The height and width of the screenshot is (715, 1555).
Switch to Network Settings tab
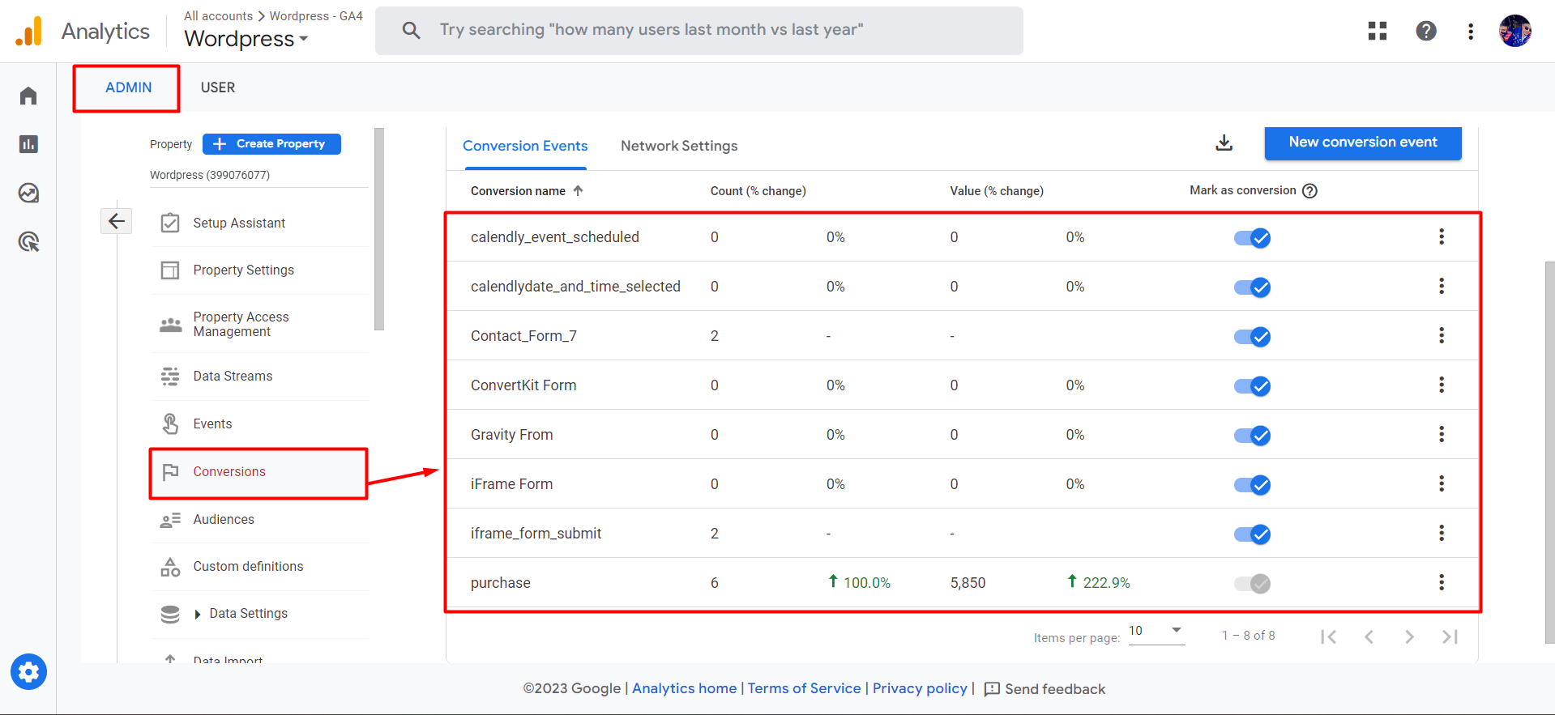point(678,146)
